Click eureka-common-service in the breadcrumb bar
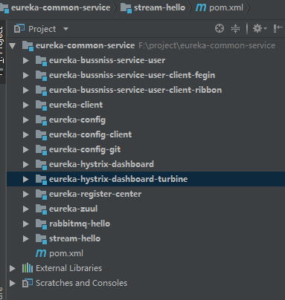This screenshot has height=300, width=285. [60, 7]
